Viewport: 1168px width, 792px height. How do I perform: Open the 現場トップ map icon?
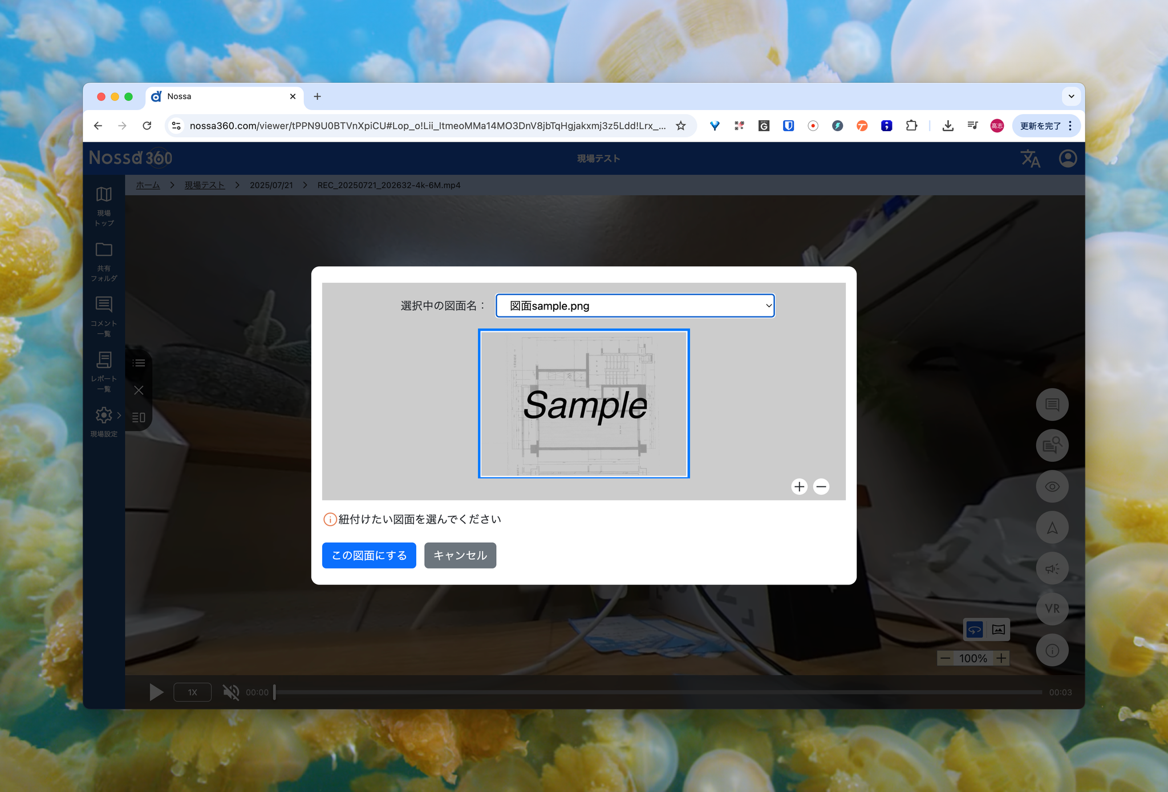pos(104,195)
